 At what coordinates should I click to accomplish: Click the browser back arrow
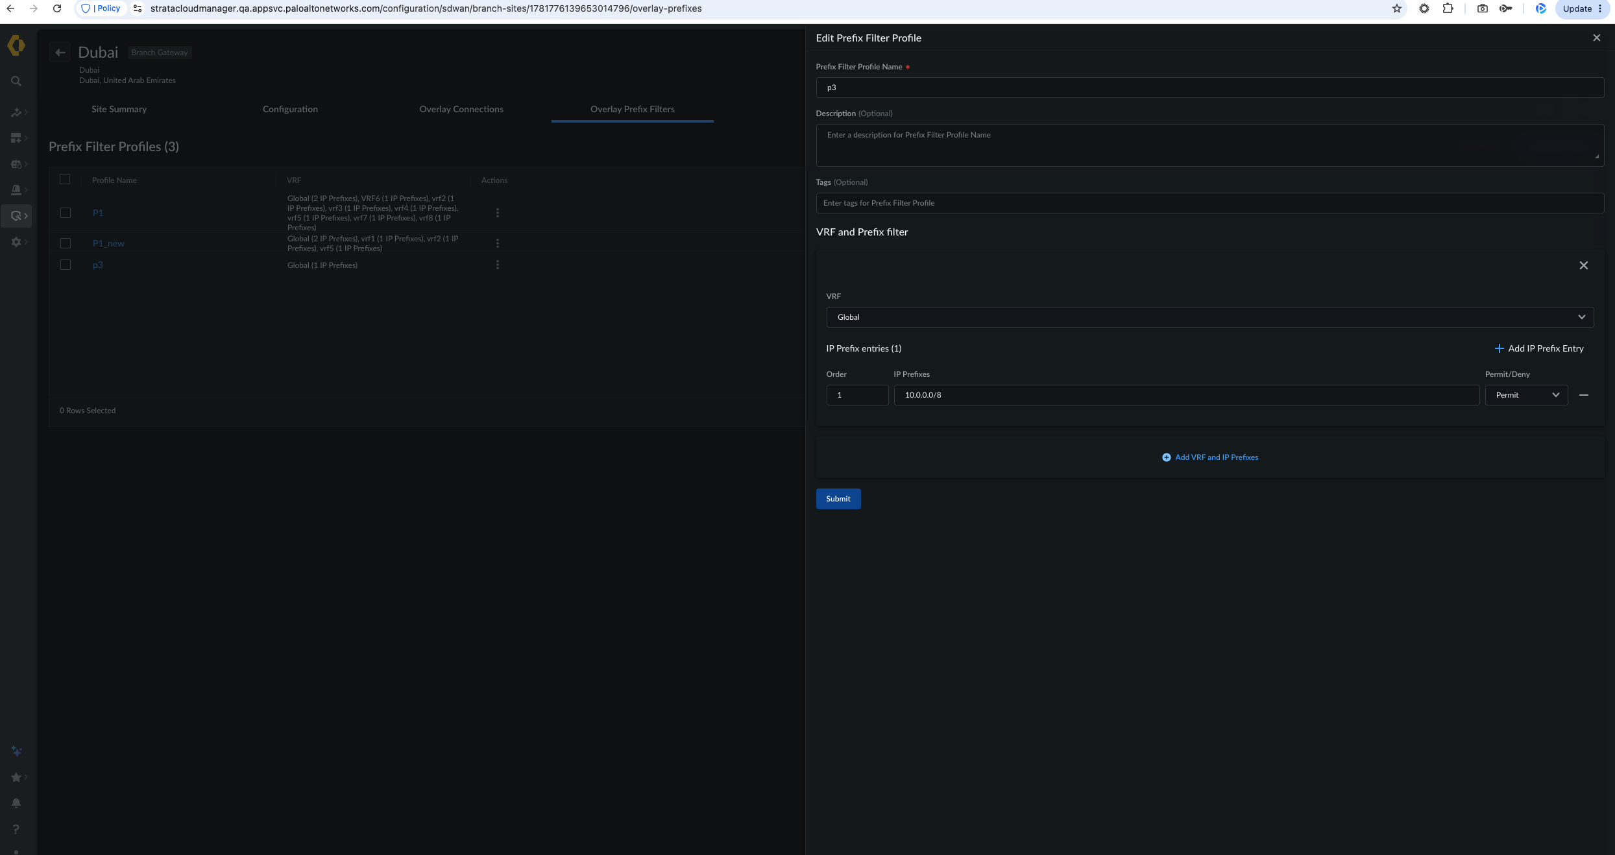point(10,8)
